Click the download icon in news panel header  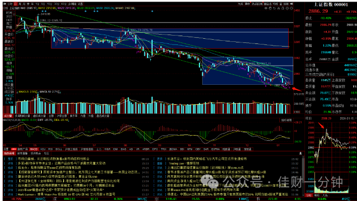point(300,153)
